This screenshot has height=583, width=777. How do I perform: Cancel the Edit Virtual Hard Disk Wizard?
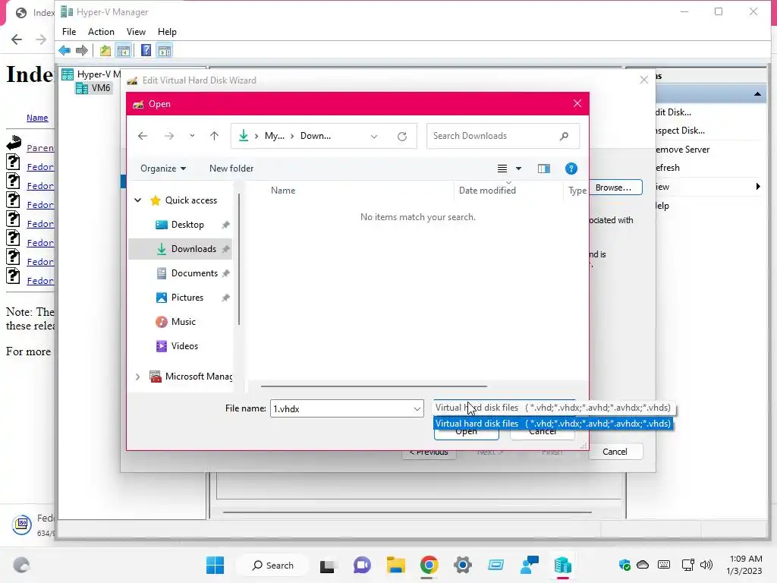click(615, 452)
